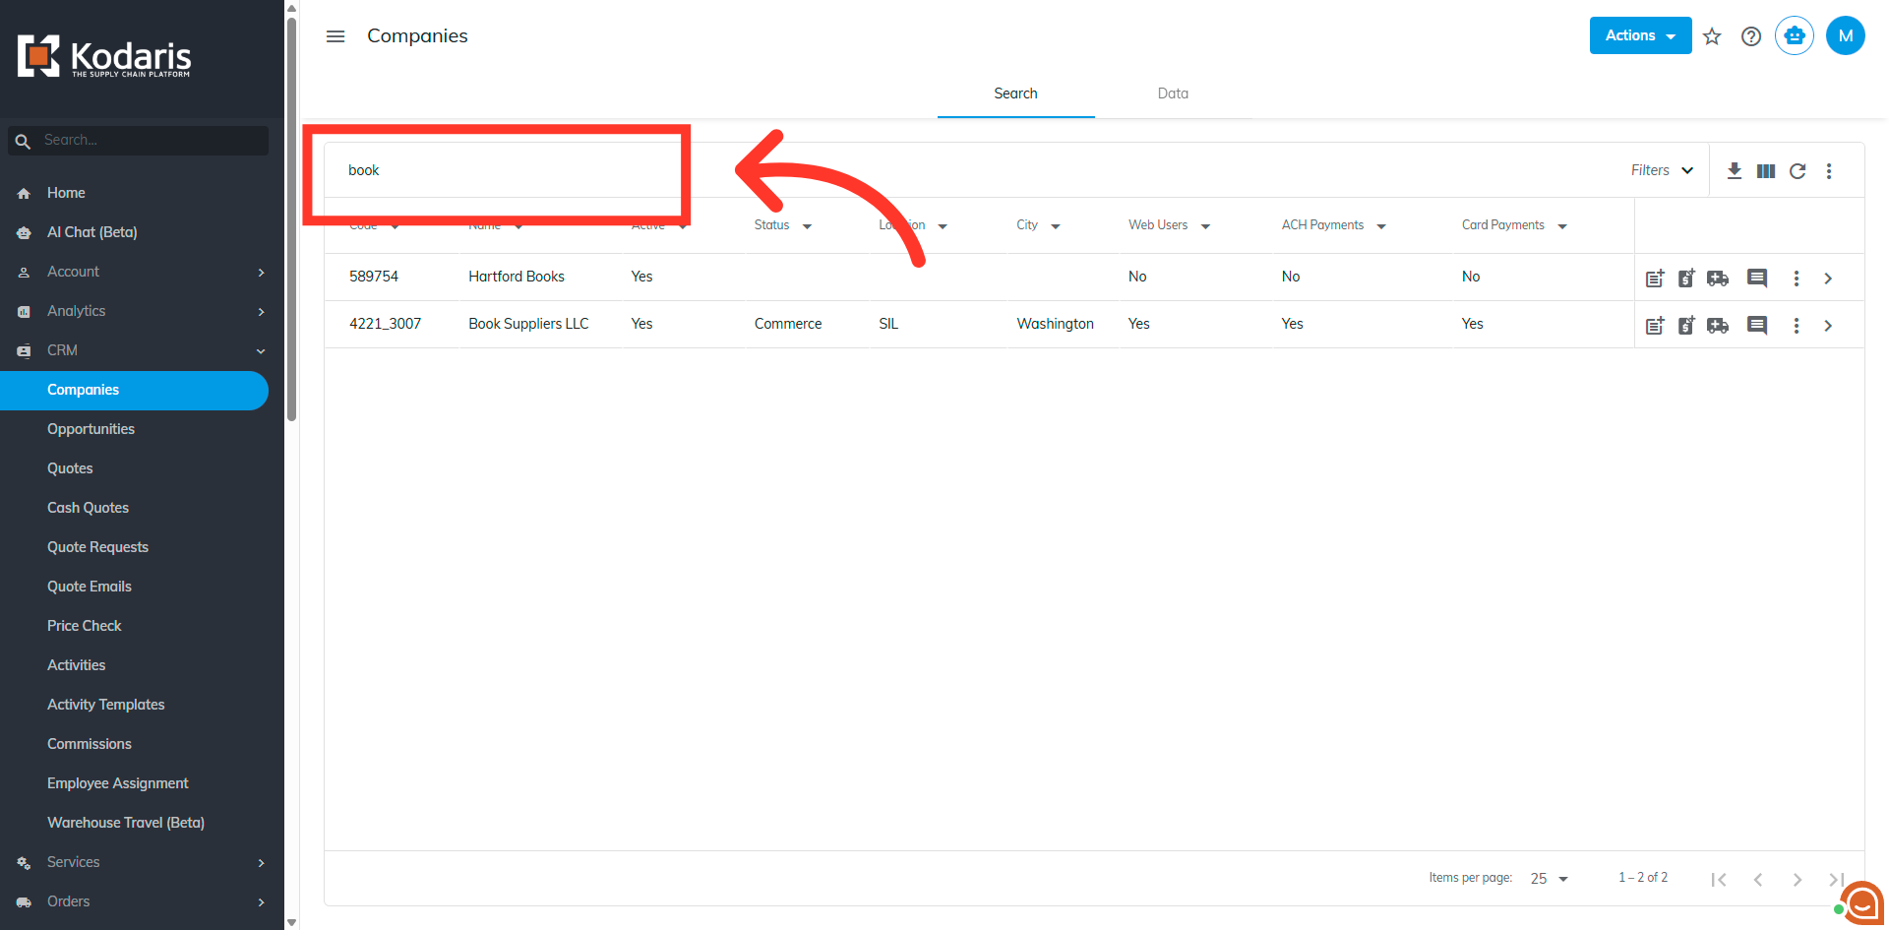Viewport: 1889px width, 930px height.
Task: Open the City column dropdown
Action: point(1056,226)
